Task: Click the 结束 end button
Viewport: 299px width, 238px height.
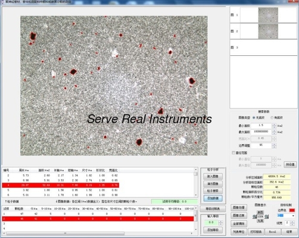Action: click(289, 231)
